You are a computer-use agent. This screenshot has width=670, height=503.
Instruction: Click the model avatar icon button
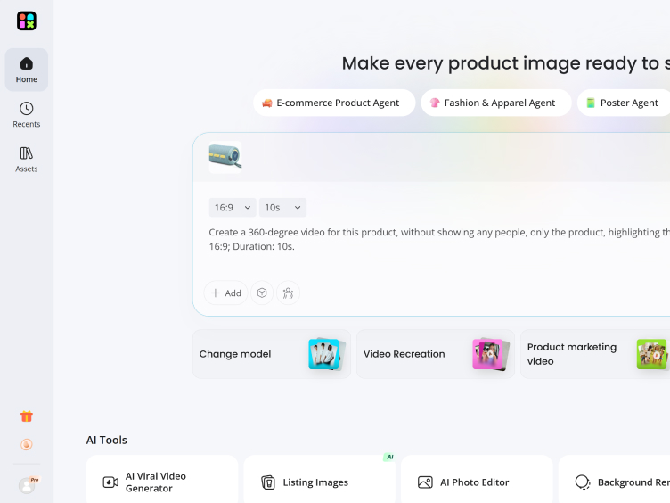click(x=288, y=293)
